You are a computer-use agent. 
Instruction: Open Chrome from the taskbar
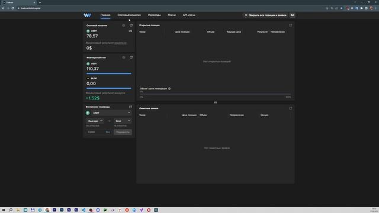[x=47, y=210]
